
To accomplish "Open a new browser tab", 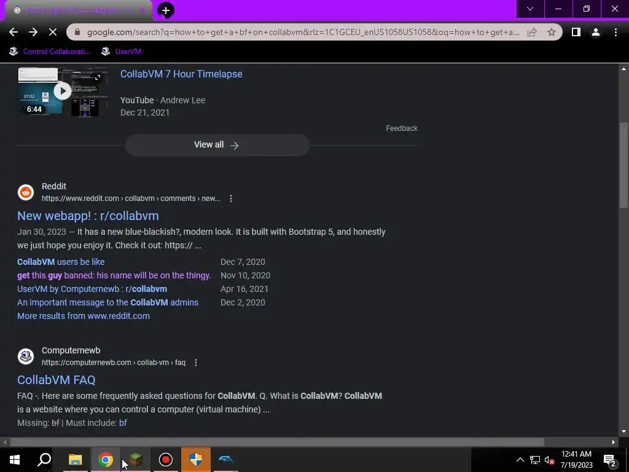I will (166, 10).
